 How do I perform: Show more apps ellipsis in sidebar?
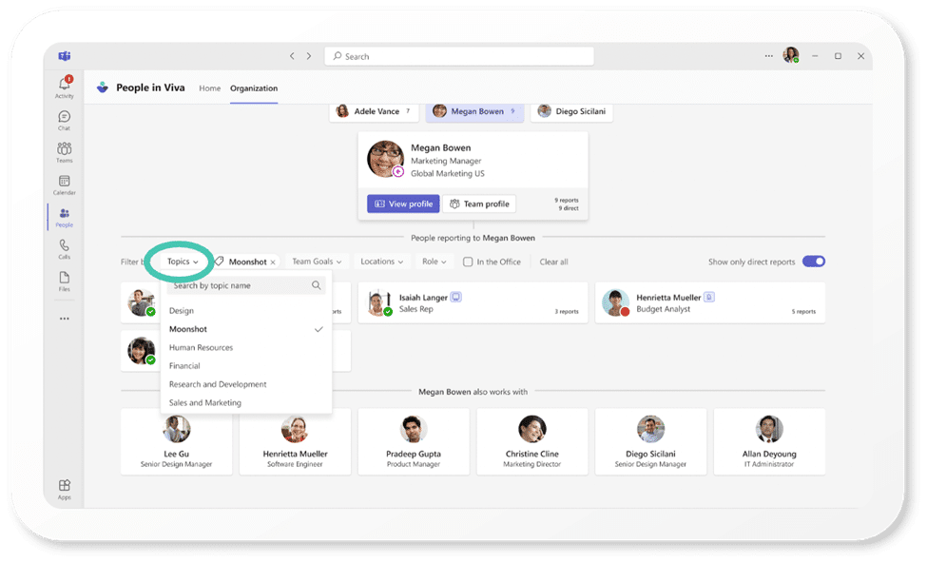(65, 319)
